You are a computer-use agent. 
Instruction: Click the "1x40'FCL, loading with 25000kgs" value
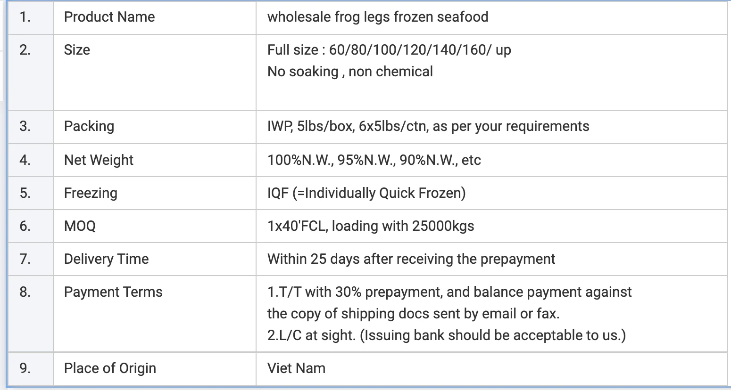tap(370, 226)
